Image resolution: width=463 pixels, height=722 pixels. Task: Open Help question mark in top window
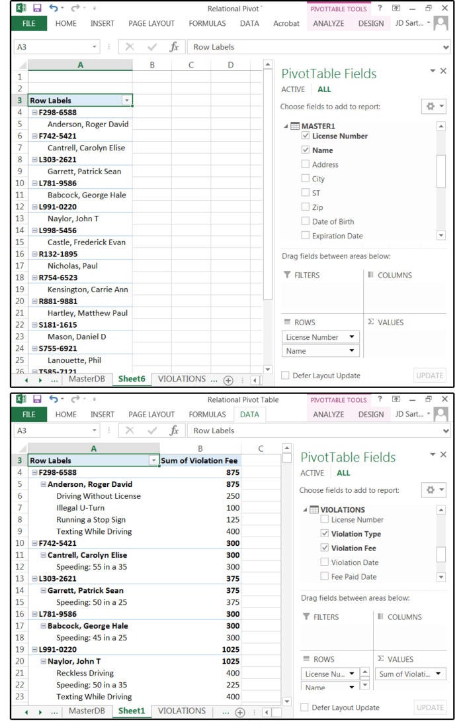pyautogui.click(x=380, y=8)
